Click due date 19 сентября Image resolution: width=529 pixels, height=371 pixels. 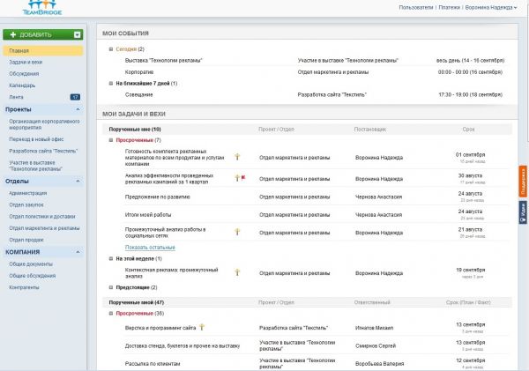[471, 271]
